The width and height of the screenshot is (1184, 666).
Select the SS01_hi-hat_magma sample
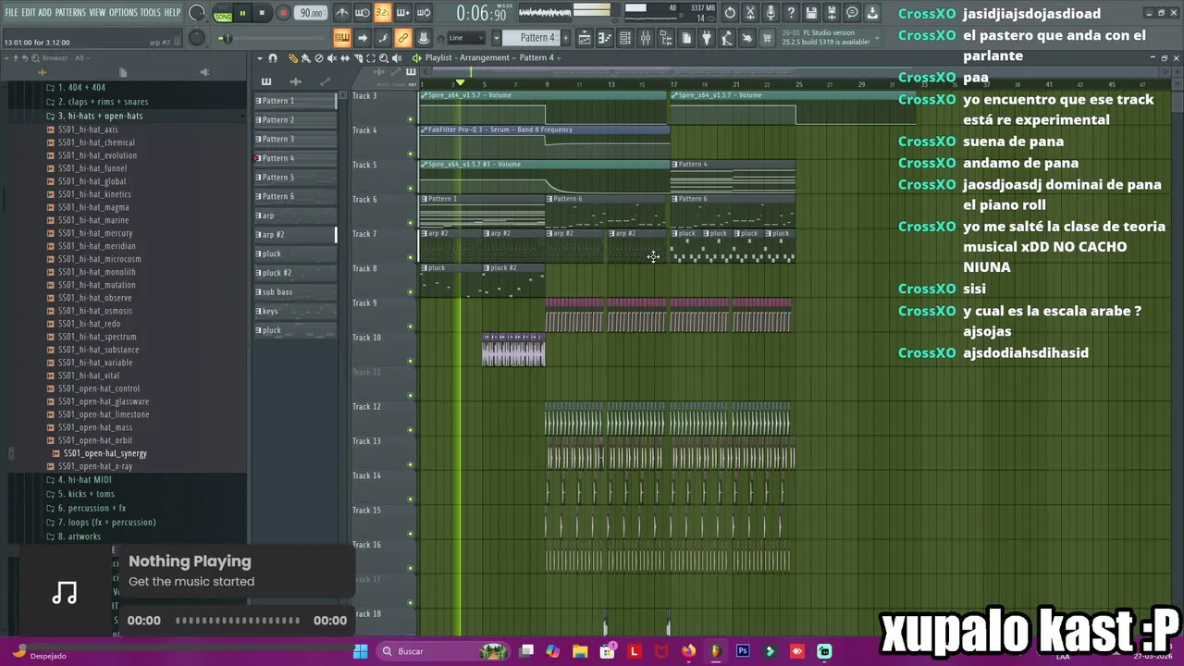(x=93, y=207)
